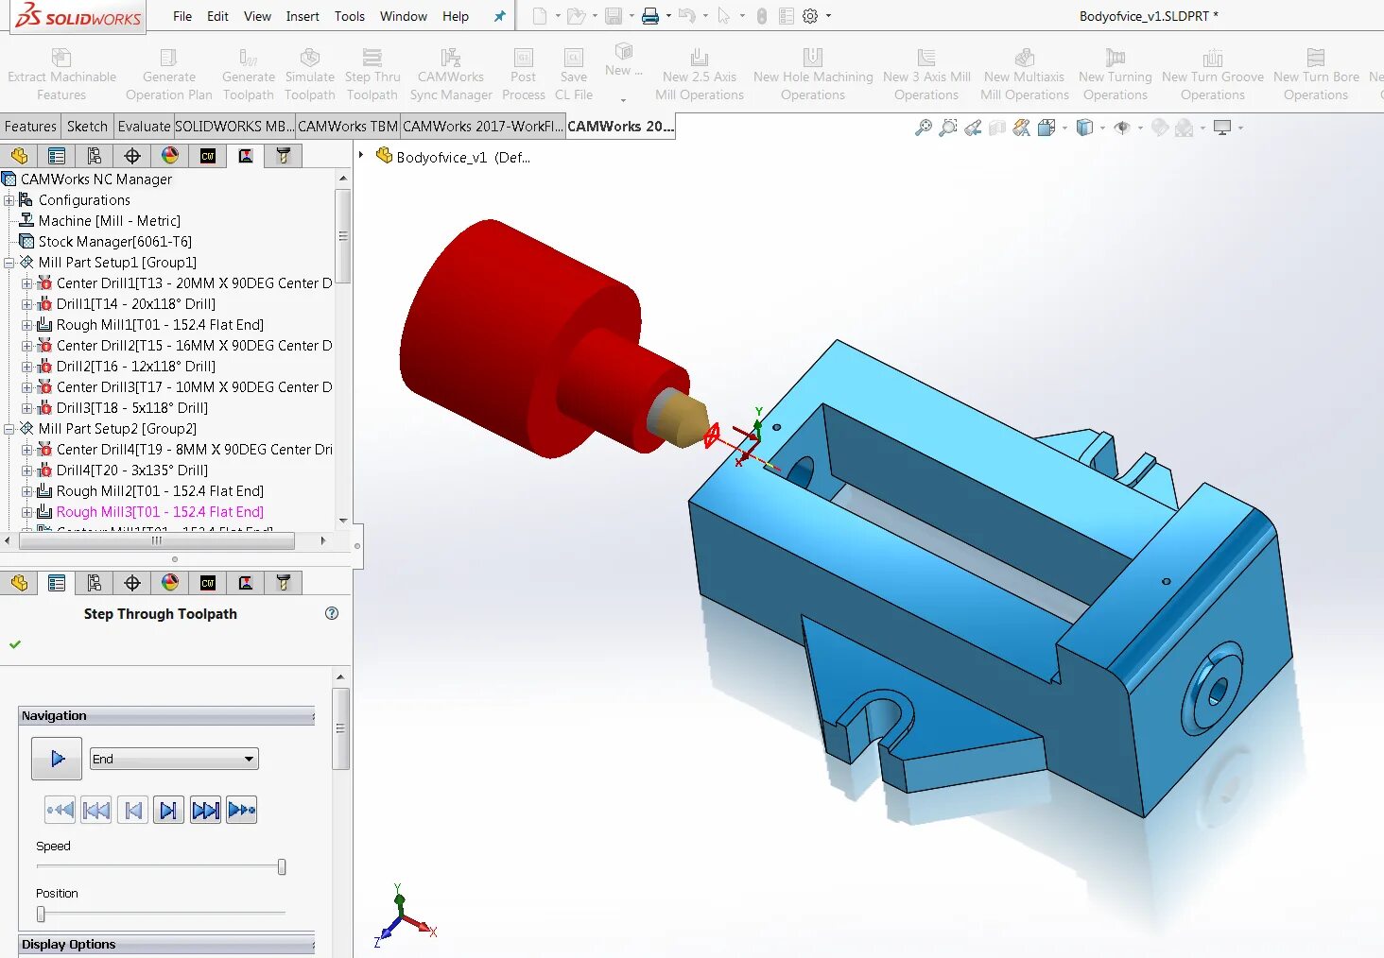Image resolution: width=1384 pixels, height=958 pixels.
Task: Expand the Configurations node
Action: (9, 200)
